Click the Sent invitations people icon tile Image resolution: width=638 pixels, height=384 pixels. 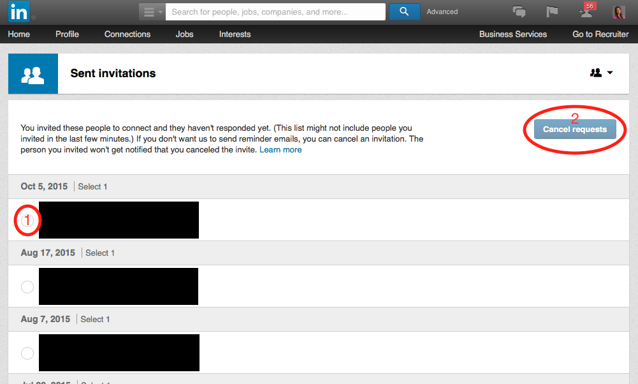[33, 74]
